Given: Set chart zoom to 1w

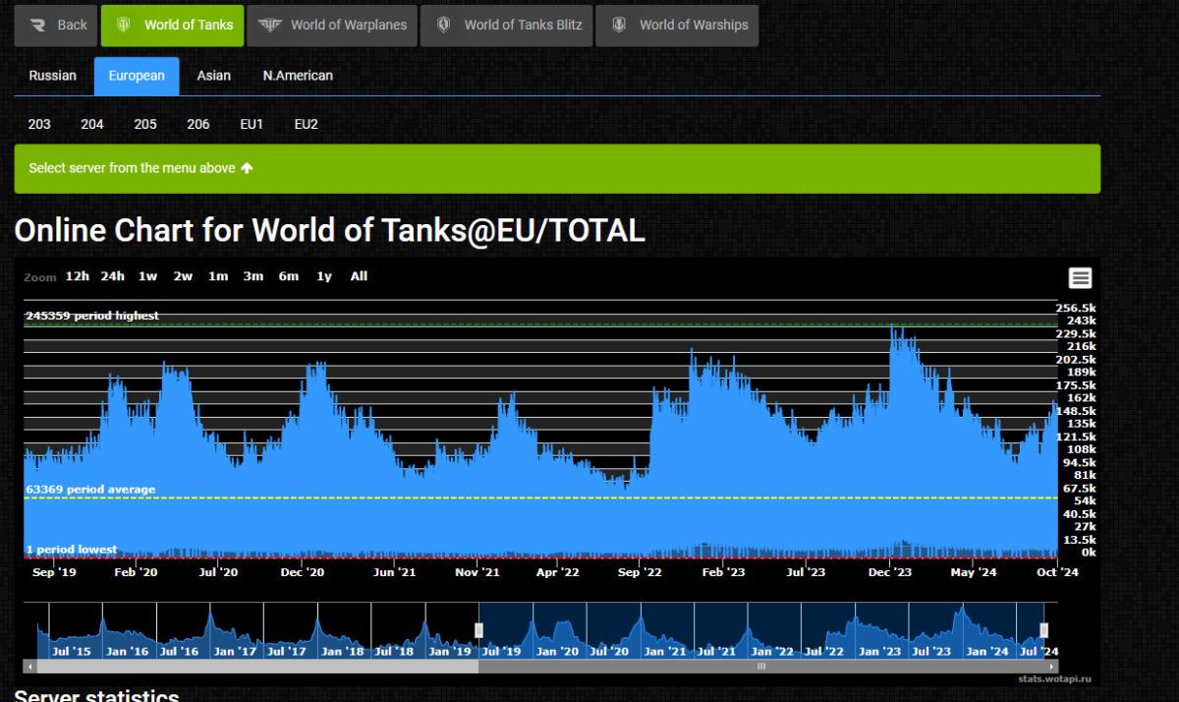Looking at the screenshot, I should (x=147, y=276).
